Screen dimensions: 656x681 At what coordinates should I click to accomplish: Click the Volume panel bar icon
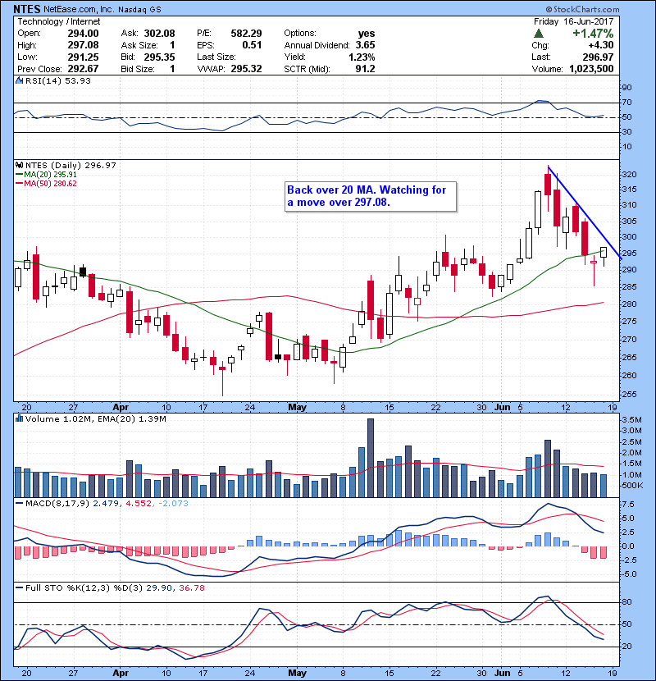tap(19, 418)
